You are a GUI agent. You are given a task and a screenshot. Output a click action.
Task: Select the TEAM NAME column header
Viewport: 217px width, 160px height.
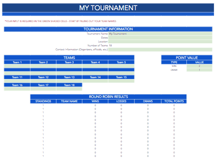pos(69,101)
